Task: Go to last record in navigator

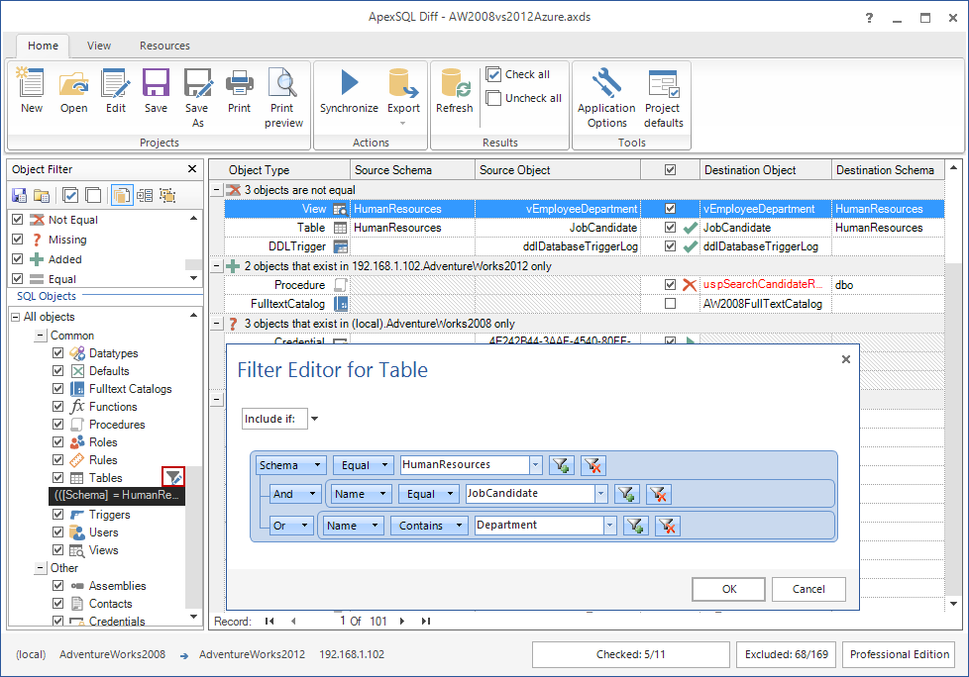Action: 426,621
